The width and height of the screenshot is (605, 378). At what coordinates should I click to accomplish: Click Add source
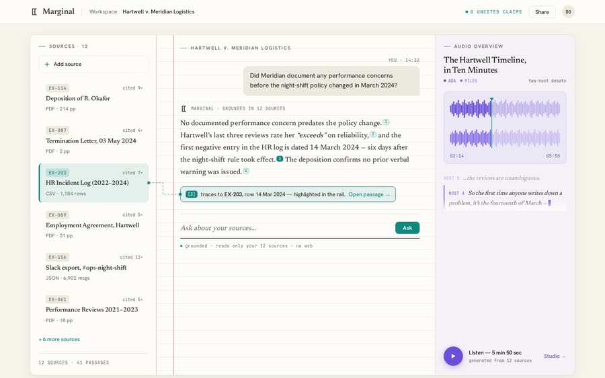93,64
